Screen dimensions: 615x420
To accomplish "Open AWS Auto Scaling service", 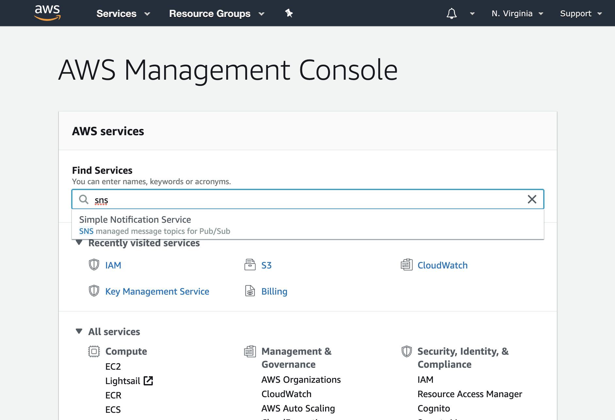I will tap(298, 408).
